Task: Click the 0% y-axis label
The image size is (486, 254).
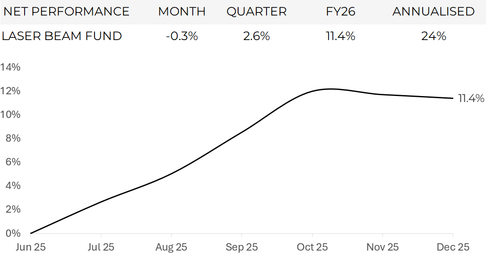Action: click(x=13, y=233)
